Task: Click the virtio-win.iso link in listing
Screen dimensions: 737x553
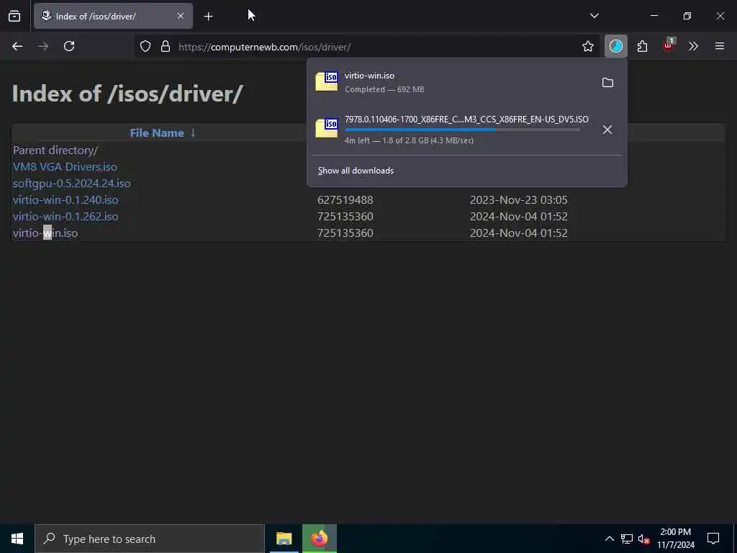Action: coord(45,233)
